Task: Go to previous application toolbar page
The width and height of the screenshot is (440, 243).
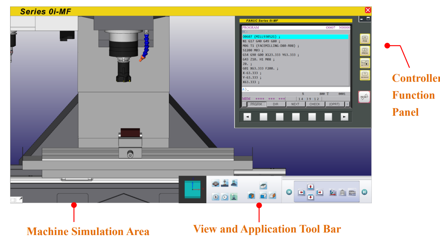Action: point(289,192)
